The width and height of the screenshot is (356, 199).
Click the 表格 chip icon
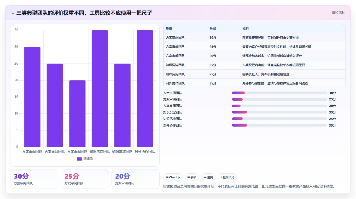189,177
